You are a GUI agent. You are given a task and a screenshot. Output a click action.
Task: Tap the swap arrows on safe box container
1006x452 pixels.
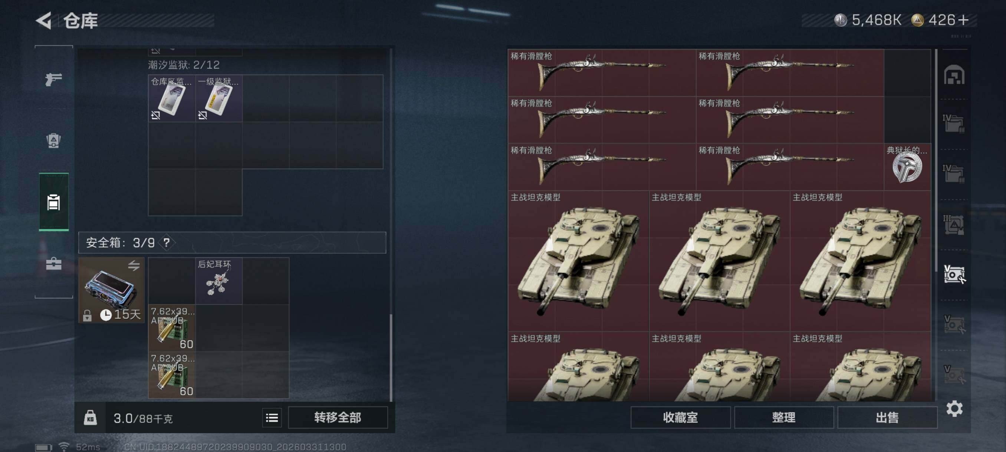(x=134, y=266)
